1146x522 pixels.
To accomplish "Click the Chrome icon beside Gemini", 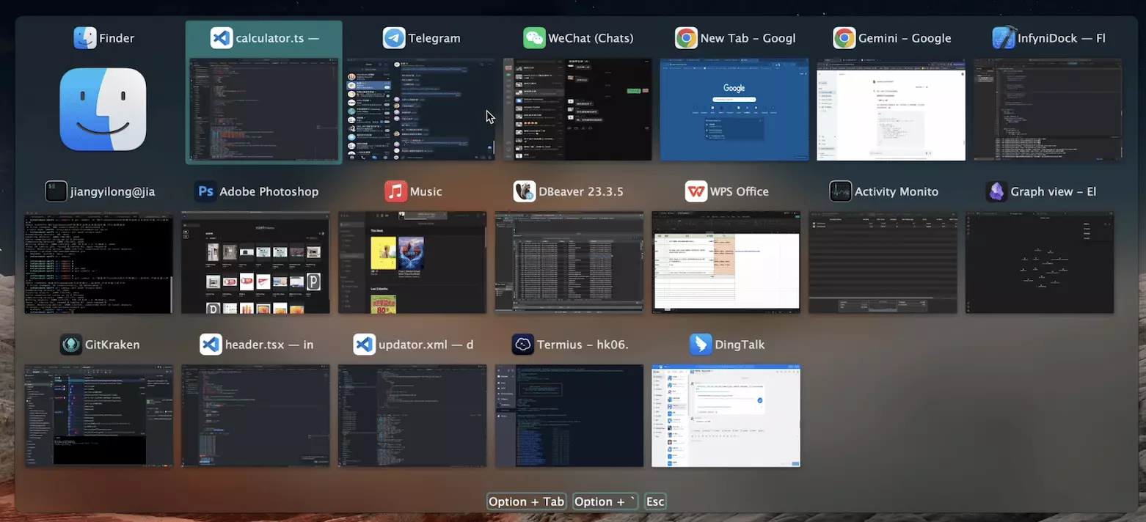I will (844, 38).
